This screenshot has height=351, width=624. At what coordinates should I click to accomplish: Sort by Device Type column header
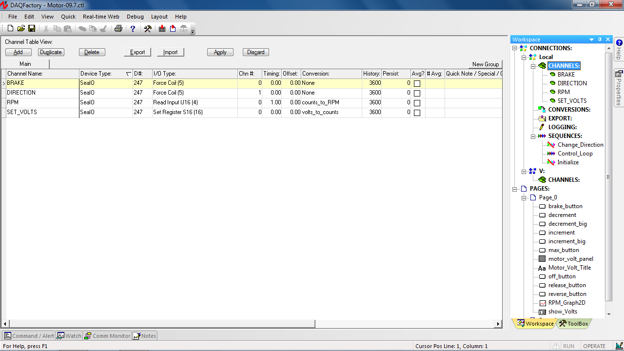pos(106,74)
